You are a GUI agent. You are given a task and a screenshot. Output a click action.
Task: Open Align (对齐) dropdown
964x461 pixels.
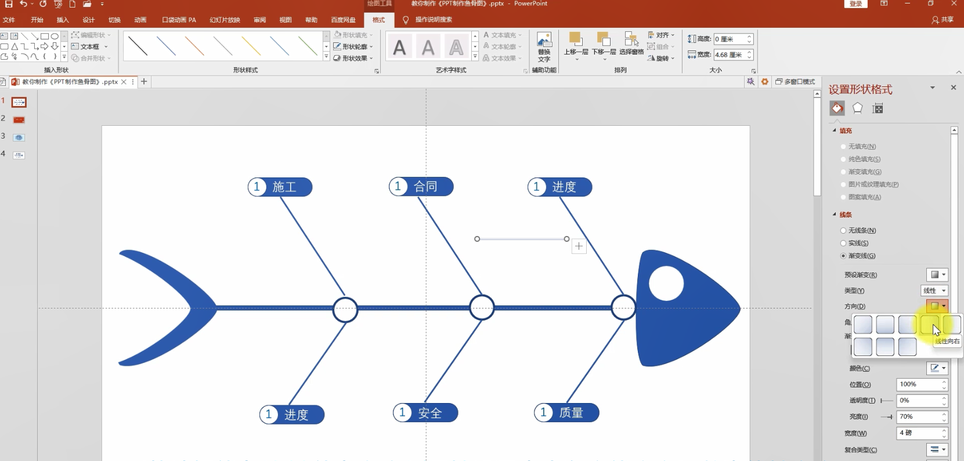661,35
